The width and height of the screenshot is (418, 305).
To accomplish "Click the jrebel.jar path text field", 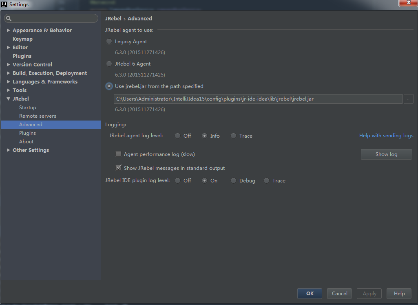I will (x=258, y=99).
